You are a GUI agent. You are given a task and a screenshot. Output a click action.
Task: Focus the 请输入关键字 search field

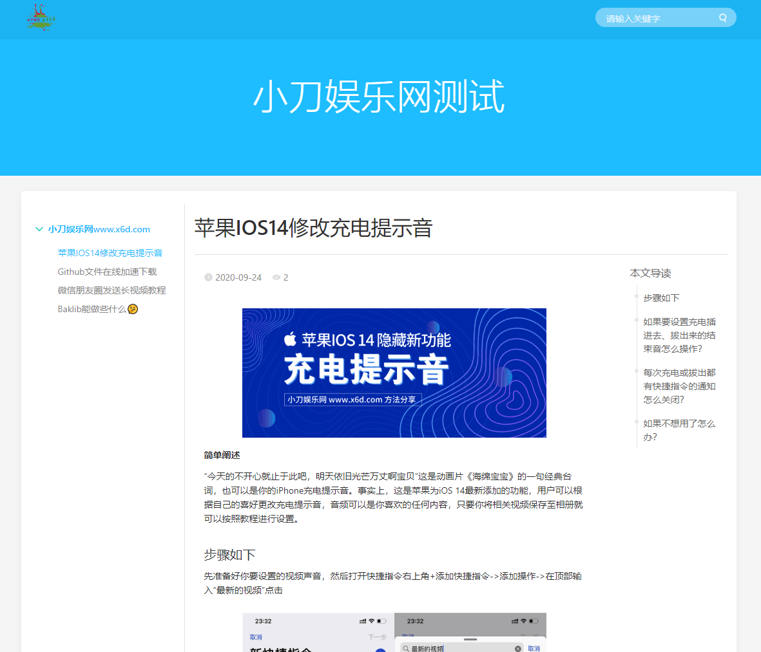click(657, 18)
